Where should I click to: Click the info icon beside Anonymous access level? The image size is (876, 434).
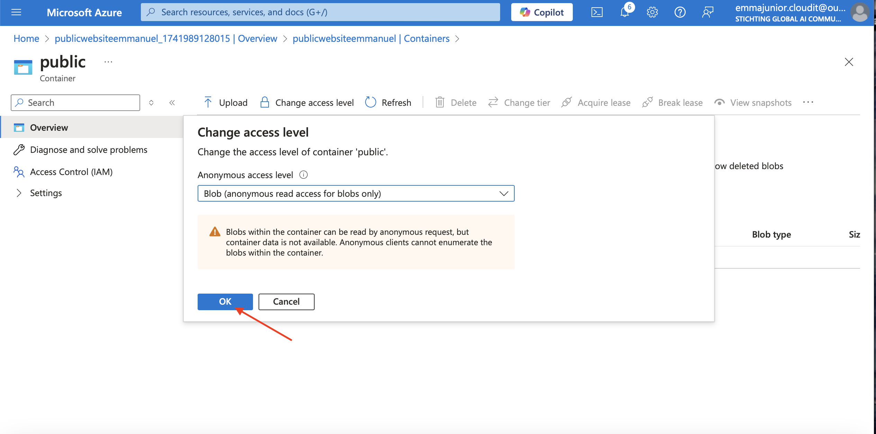[x=304, y=175]
